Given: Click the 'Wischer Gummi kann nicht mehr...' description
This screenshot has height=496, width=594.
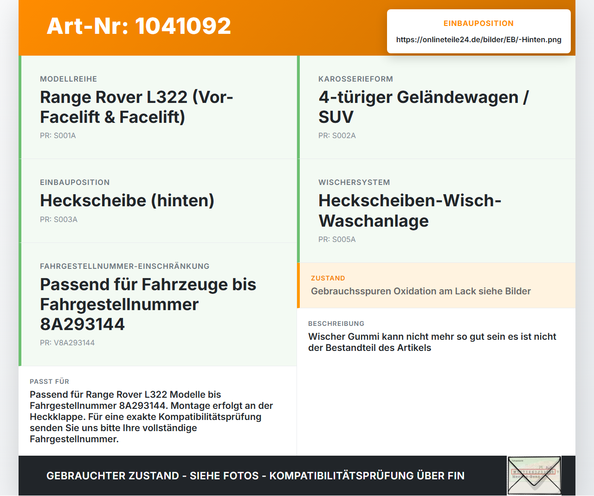Looking at the screenshot, I should pyautogui.click(x=432, y=342).
